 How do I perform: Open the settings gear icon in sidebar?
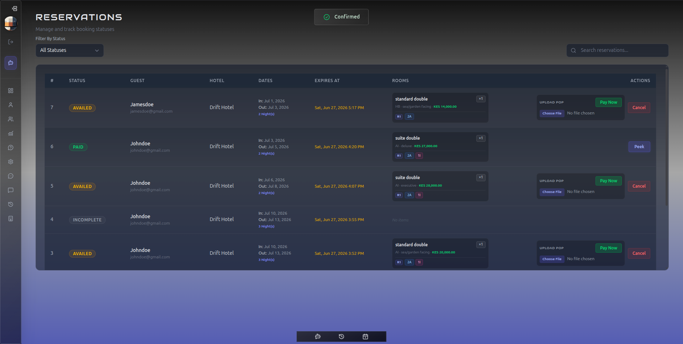coord(11,162)
